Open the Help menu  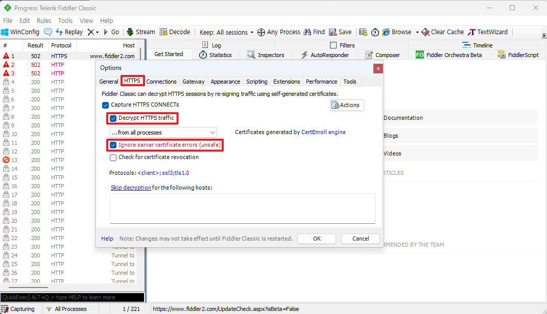pyautogui.click(x=106, y=20)
